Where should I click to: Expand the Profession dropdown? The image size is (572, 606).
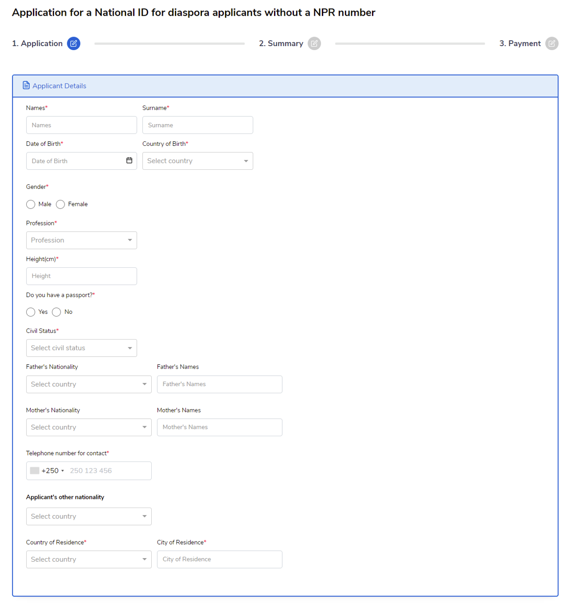[x=82, y=240]
